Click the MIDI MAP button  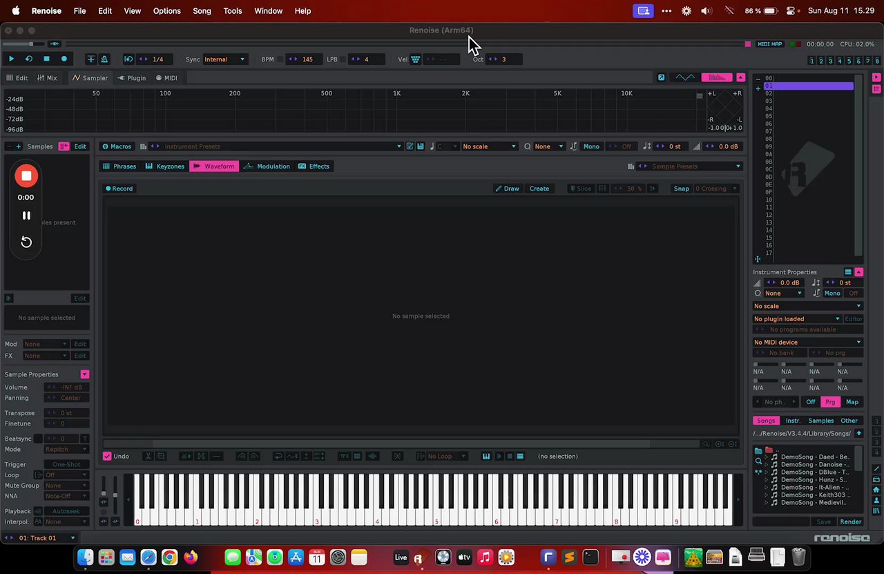(x=770, y=44)
